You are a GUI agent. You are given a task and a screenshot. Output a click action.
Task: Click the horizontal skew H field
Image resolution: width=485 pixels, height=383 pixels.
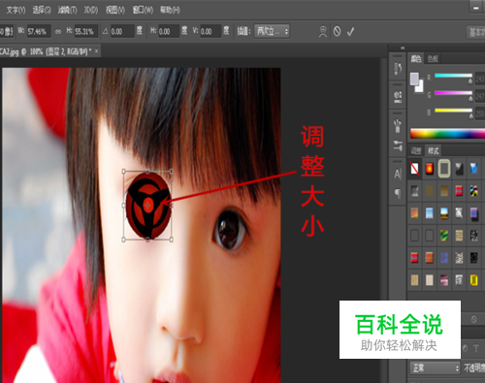pos(169,31)
